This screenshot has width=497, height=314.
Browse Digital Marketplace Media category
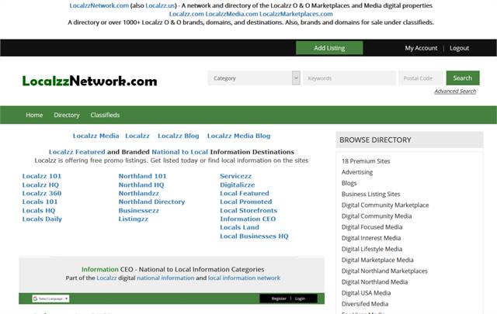(x=377, y=260)
